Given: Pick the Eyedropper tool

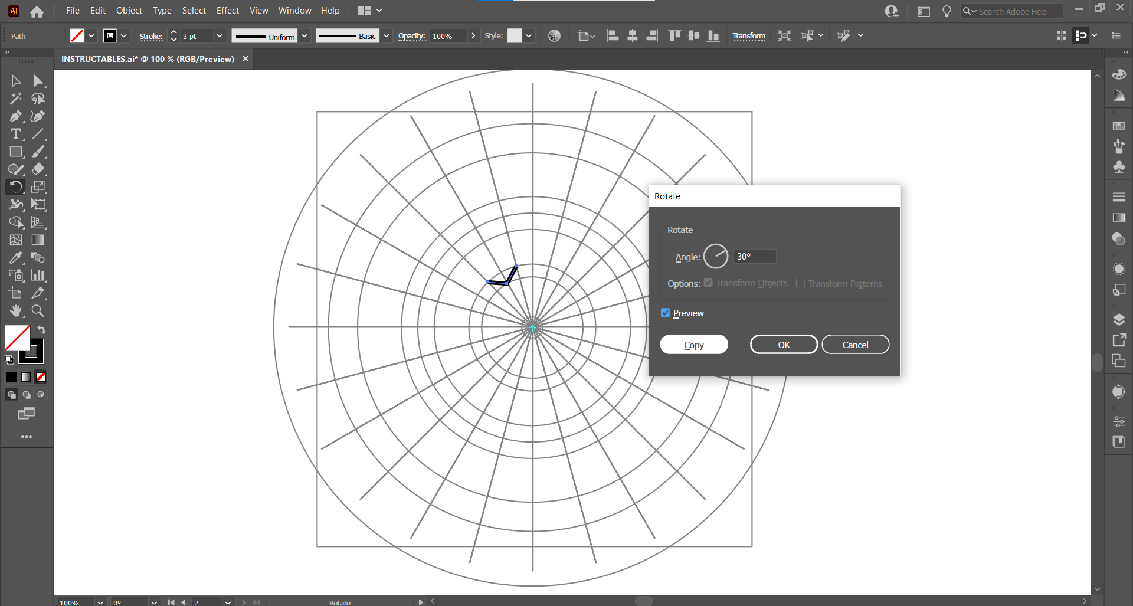Looking at the screenshot, I should (15, 258).
